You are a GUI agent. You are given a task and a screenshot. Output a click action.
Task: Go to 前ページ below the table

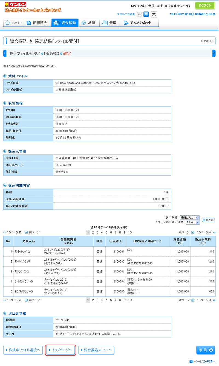point(32,300)
